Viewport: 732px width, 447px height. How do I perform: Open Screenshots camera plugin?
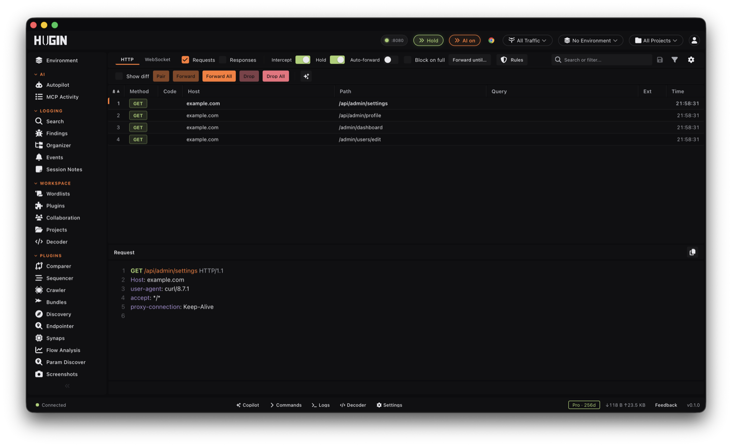[56, 374]
